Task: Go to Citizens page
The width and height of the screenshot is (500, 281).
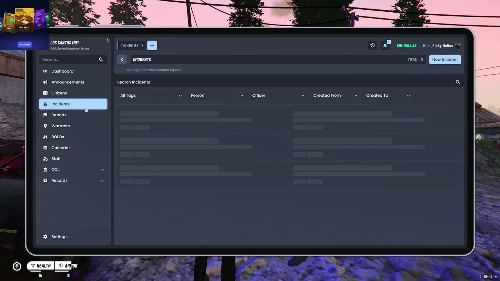Action: (x=73, y=93)
